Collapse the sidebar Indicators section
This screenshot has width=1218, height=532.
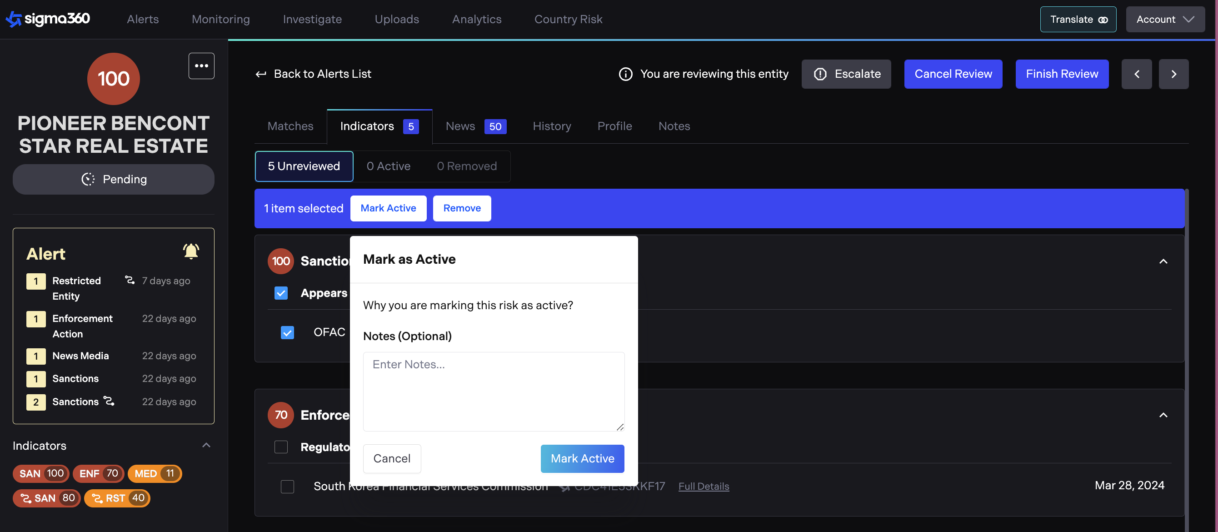click(x=206, y=446)
